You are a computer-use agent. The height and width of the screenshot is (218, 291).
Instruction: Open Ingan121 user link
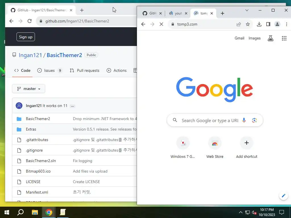click(x=30, y=55)
